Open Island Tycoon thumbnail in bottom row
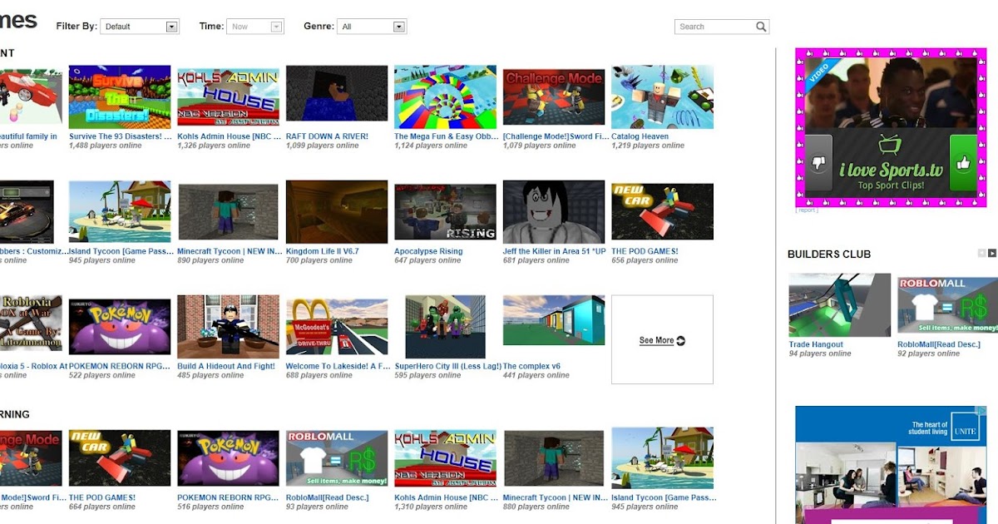 click(x=662, y=458)
